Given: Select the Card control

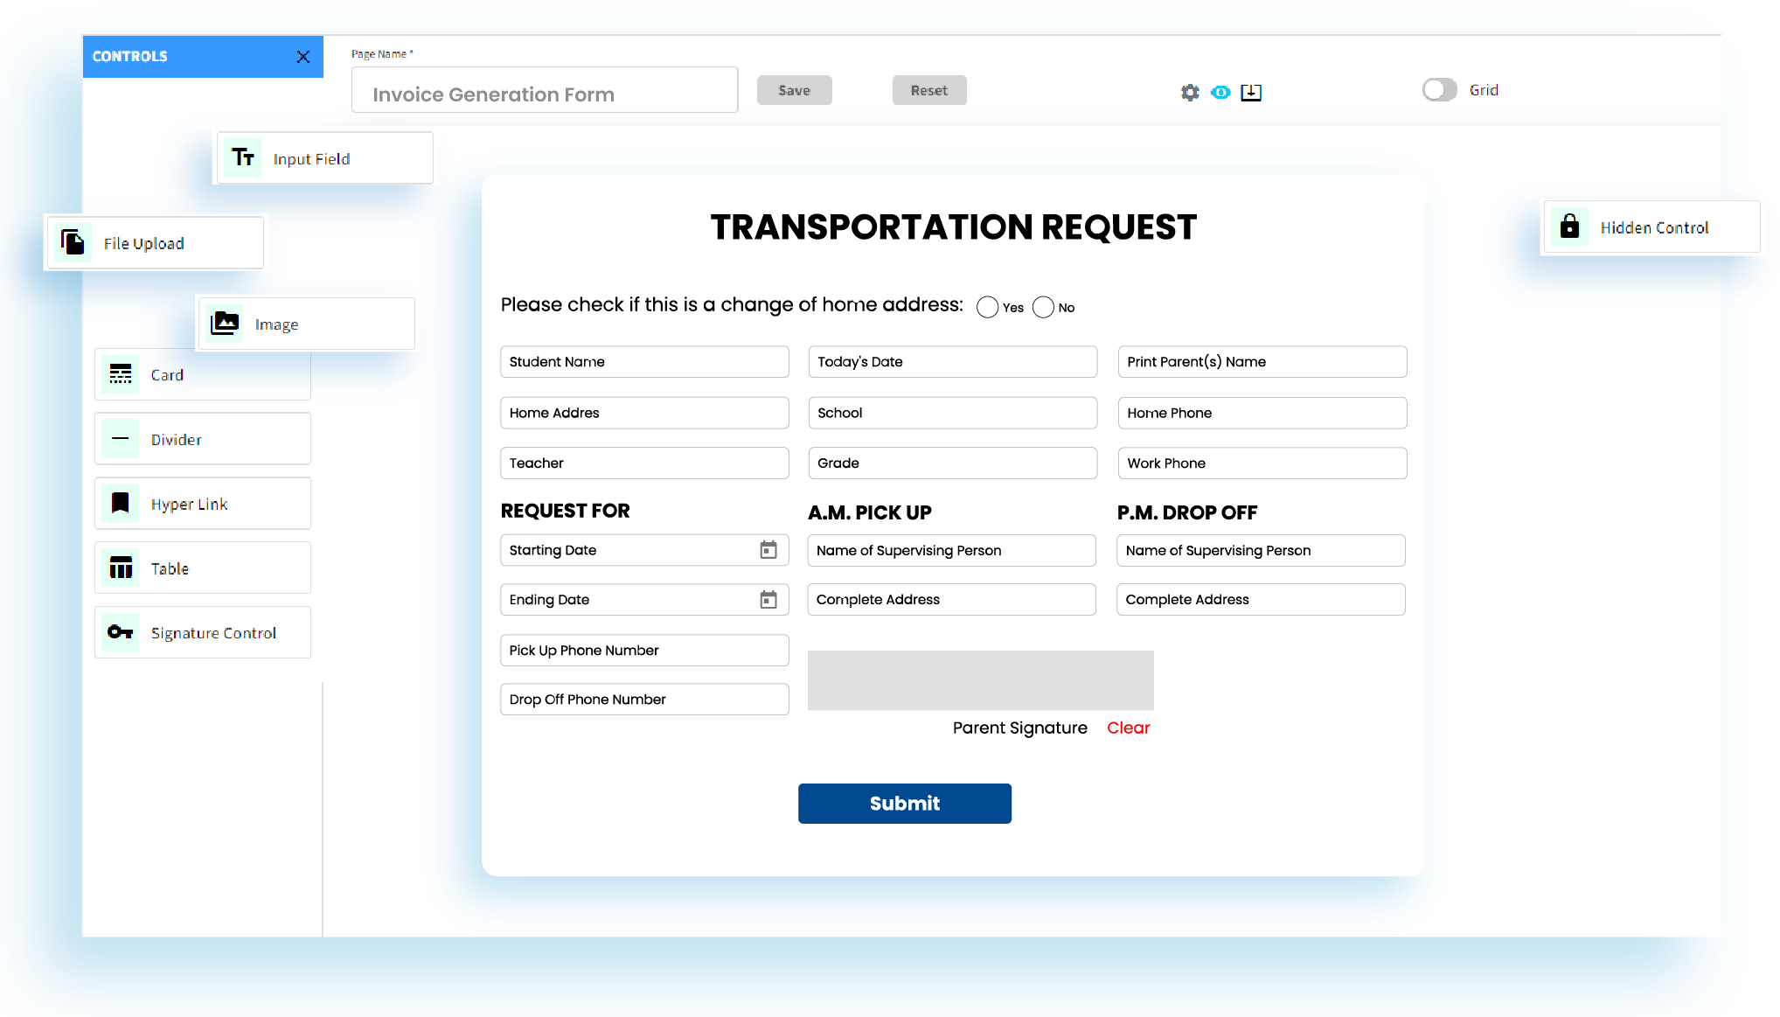Looking at the screenshot, I should pos(202,374).
